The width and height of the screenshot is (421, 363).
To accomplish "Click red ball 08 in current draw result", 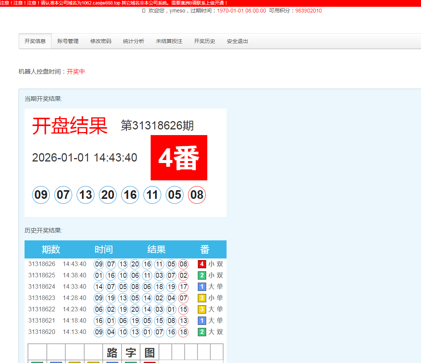I will click(x=197, y=195).
